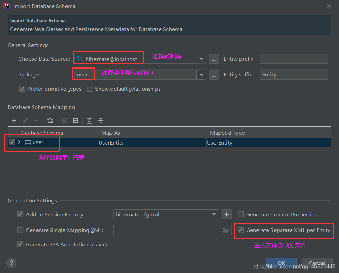Select the Edit pencil icon in mapping toolbar
This screenshot has width=339, height=273.
pos(25,121)
